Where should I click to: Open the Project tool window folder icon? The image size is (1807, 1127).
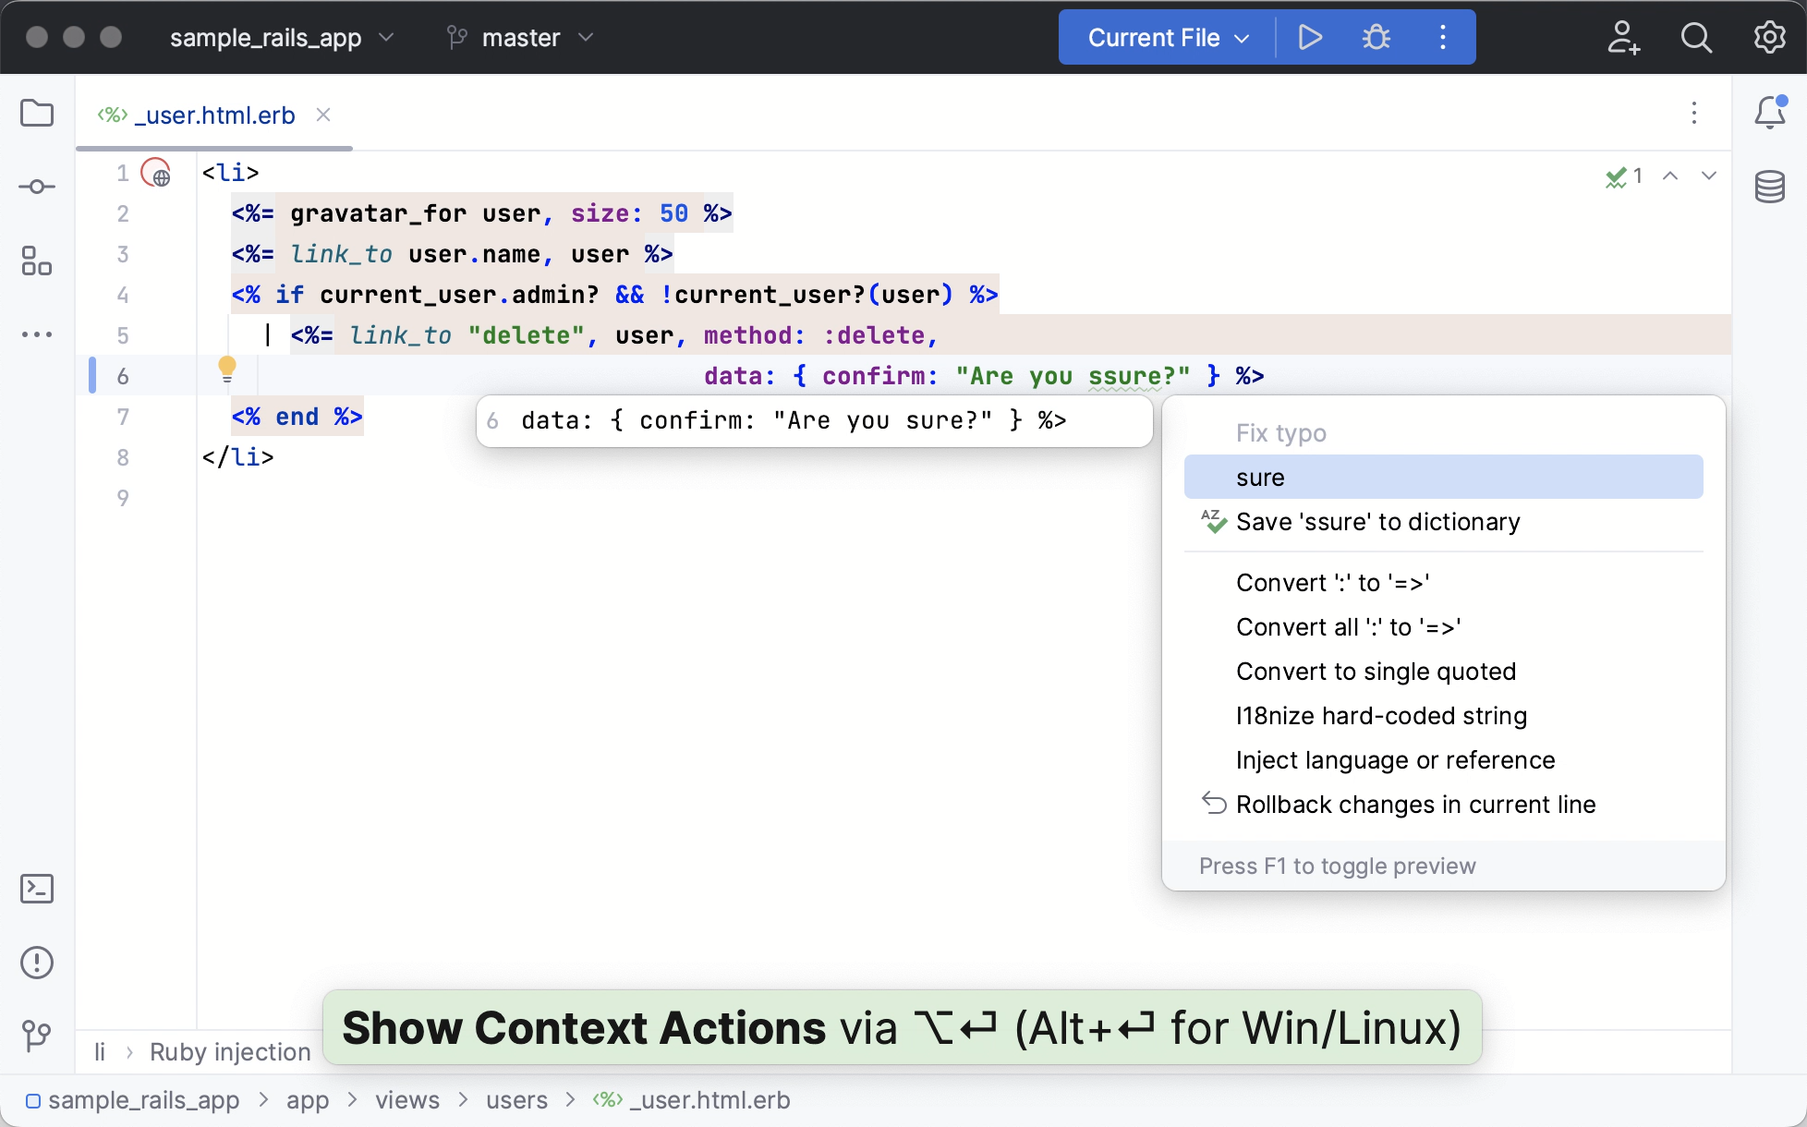tap(37, 114)
